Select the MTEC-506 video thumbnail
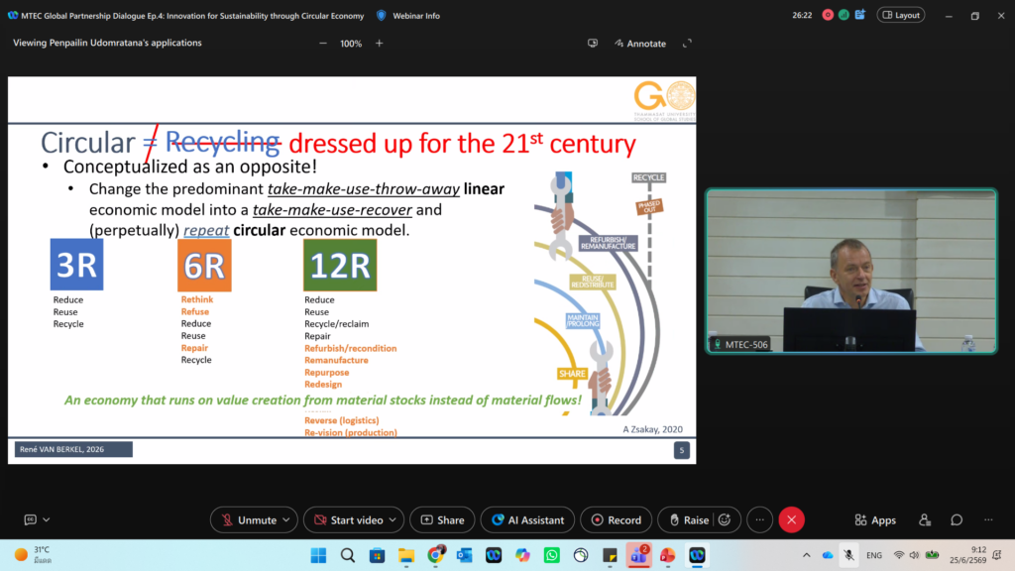This screenshot has width=1015, height=571. [851, 272]
